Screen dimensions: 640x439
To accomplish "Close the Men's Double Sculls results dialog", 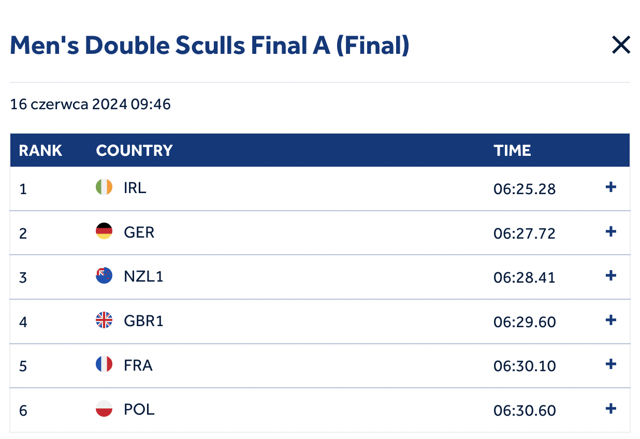I will [621, 46].
